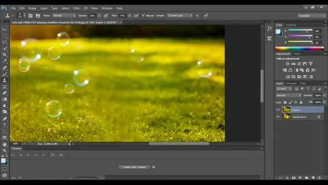Select the Gradient tool

[x=5, y=99]
